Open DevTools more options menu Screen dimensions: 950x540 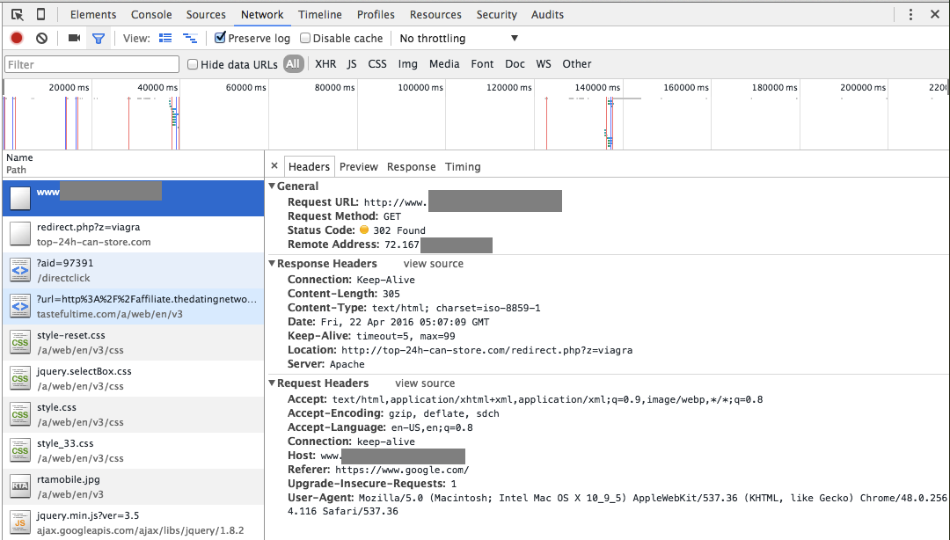tap(910, 14)
